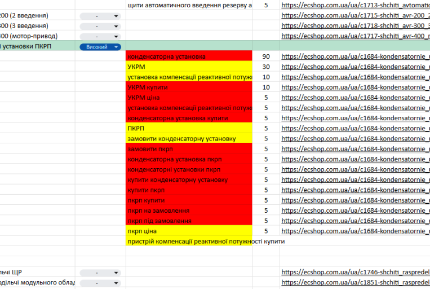
Task: Select the value 5 in the 'щити автоматичного' row
Action: click(266, 5)
